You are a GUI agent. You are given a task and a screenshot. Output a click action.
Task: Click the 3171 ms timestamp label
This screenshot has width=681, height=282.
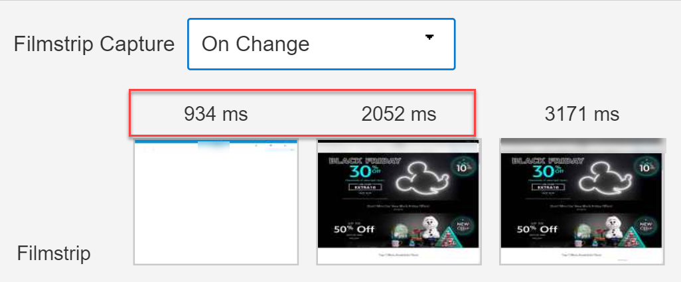point(582,115)
